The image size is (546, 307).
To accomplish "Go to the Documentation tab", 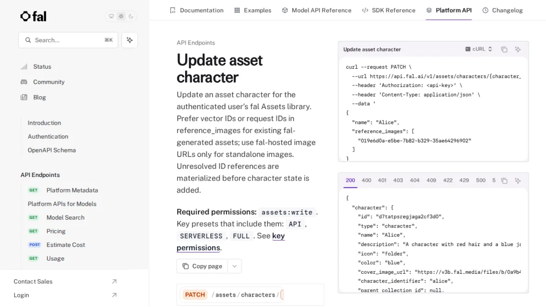I will [x=197, y=10].
